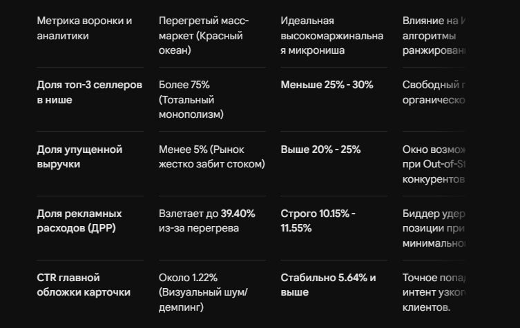Click the 'Выше 20% - 25%' cell
Screen dimensions: 520x328
pos(320,150)
